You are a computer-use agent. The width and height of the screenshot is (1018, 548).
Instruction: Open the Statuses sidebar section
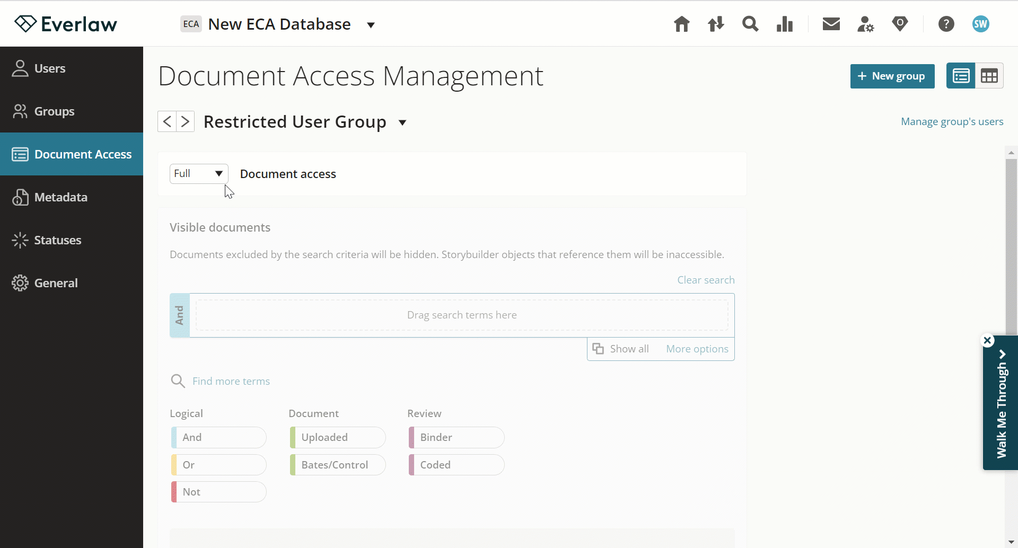72,240
